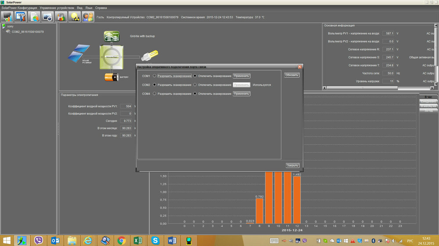Screen dimensions: 439x246
Task: Click the 'Обновить' button
Action: point(291,75)
